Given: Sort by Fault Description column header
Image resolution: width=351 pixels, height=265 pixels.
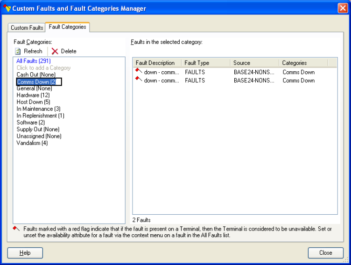Looking at the screenshot, I should click(x=155, y=63).
